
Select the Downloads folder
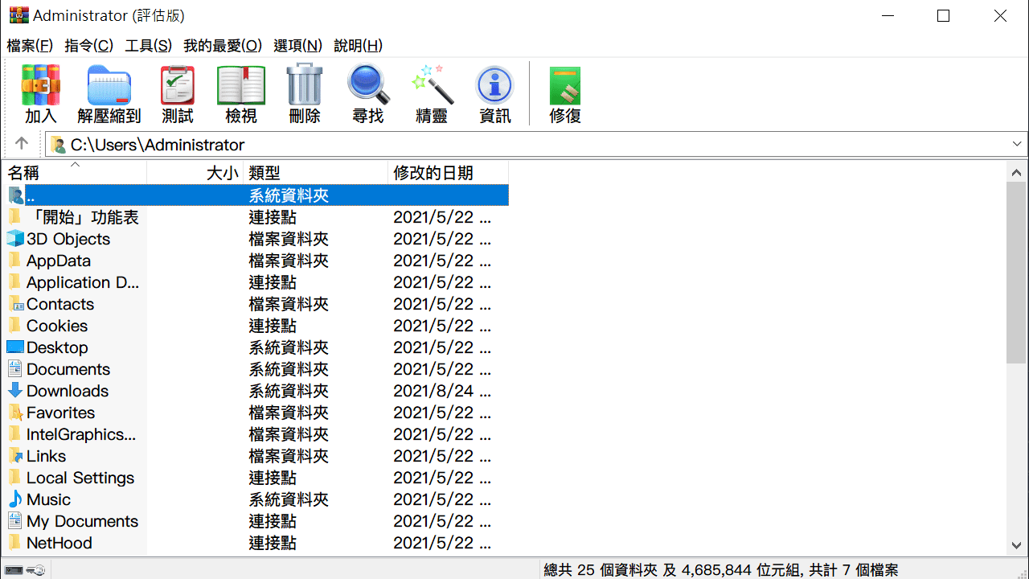(68, 391)
